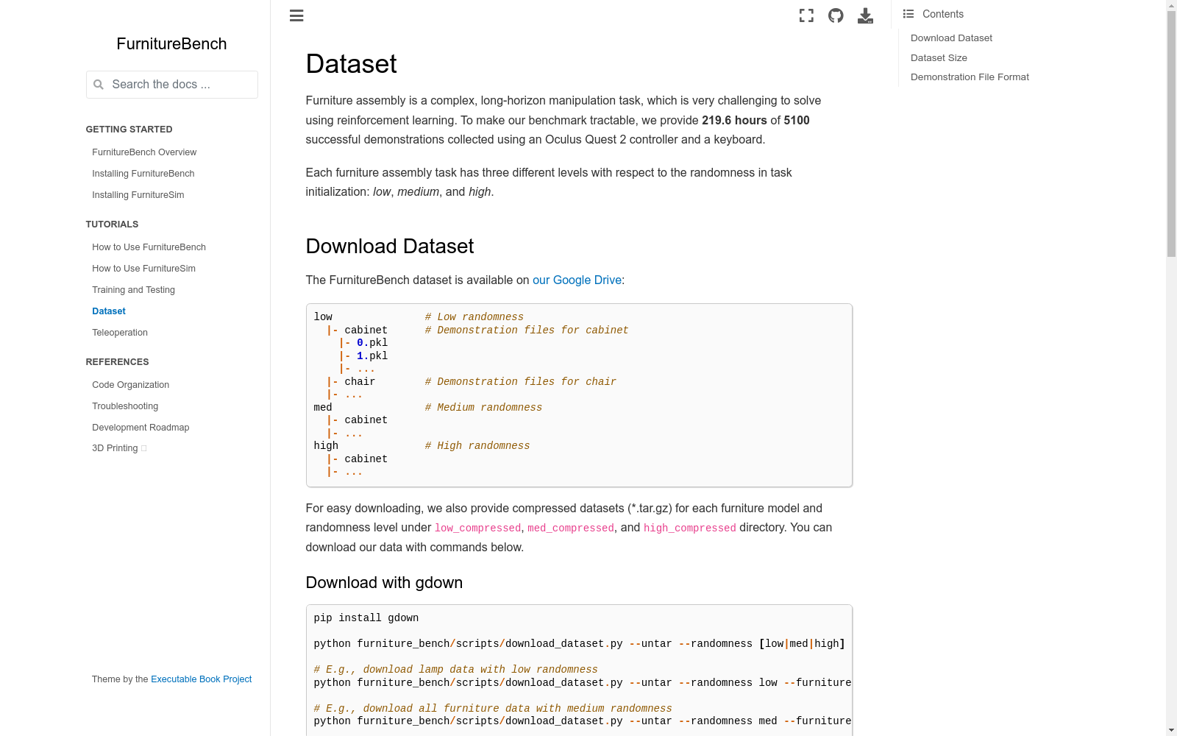
Task: Click the high_compressed inline code
Action: pos(689,528)
